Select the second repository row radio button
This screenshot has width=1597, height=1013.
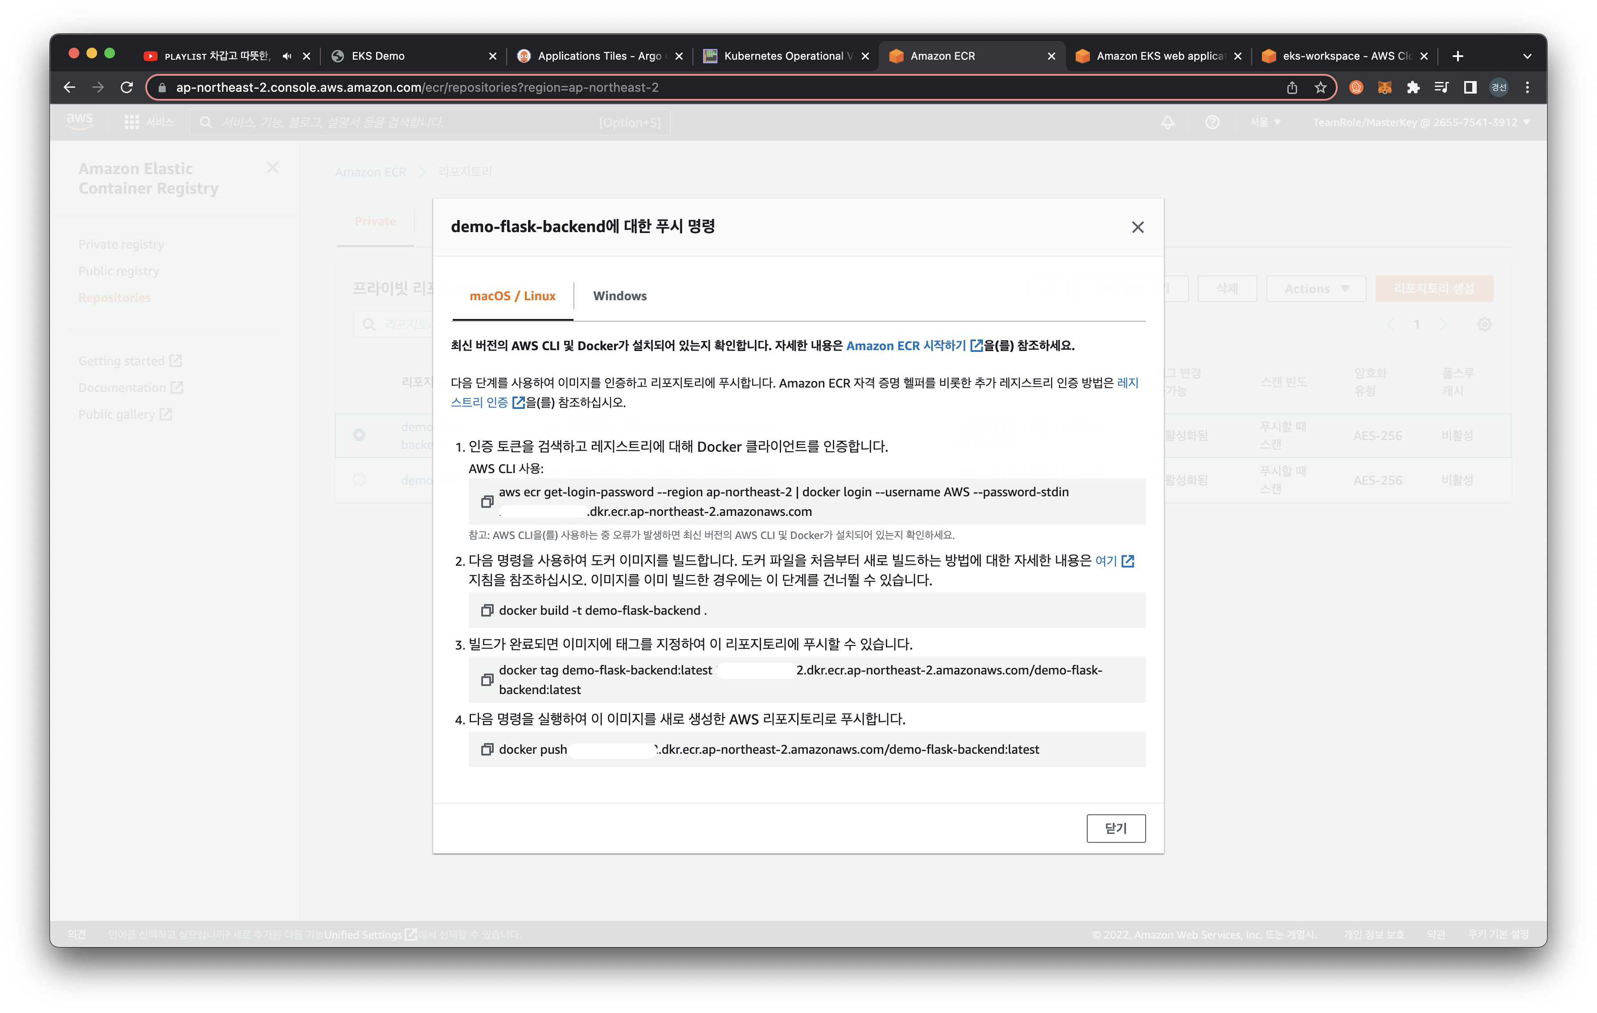point(359,479)
